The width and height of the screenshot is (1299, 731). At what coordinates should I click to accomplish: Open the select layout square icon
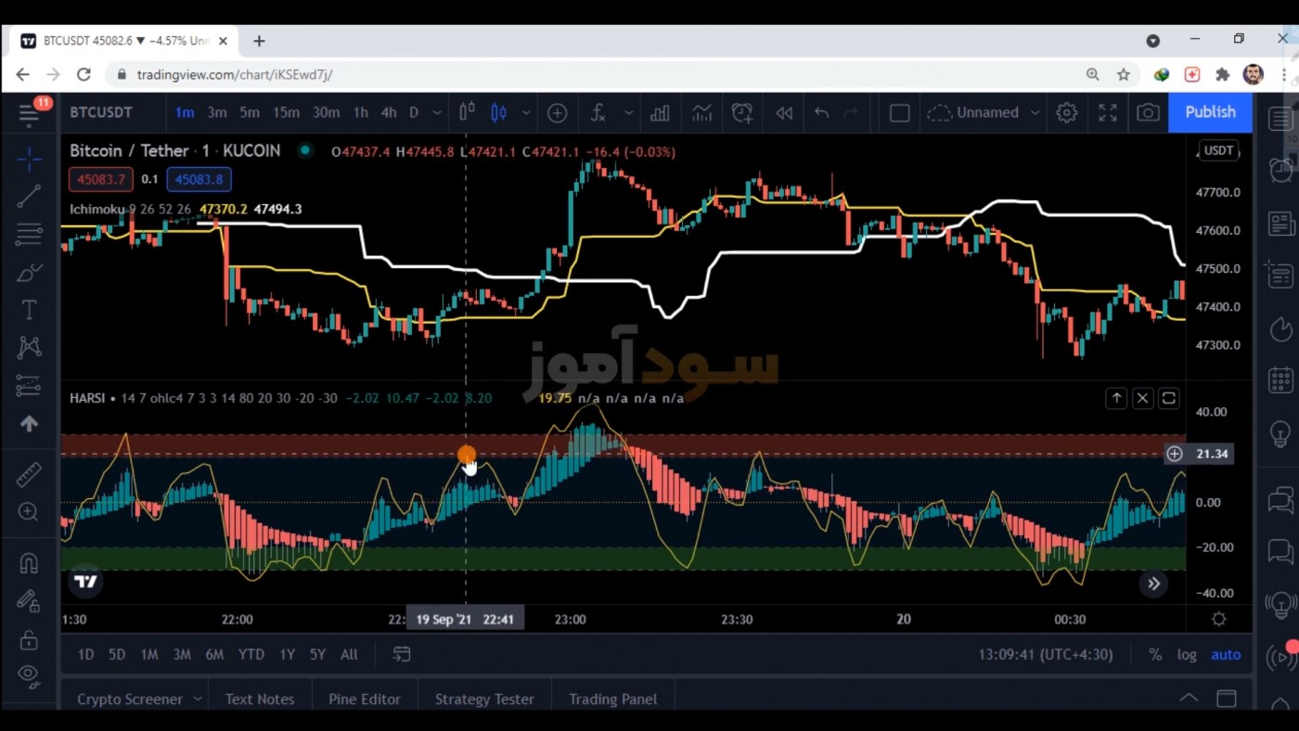(899, 113)
